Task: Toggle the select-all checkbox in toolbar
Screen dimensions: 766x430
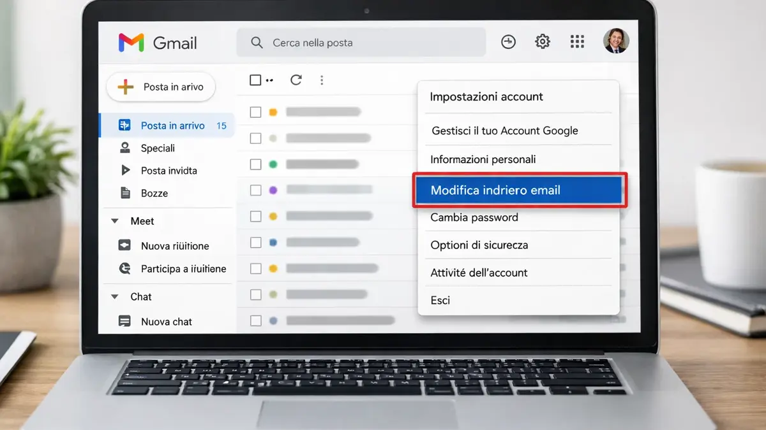Action: tap(255, 80)
